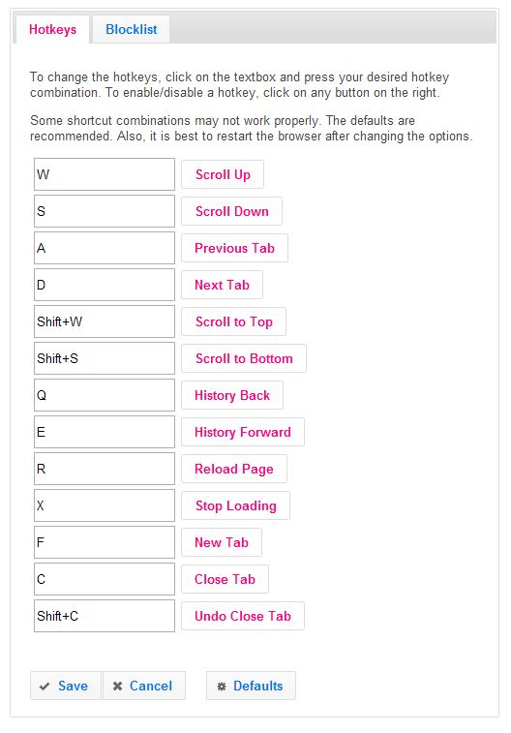Toggle the Reload Page hotkey button

[234, 469]
